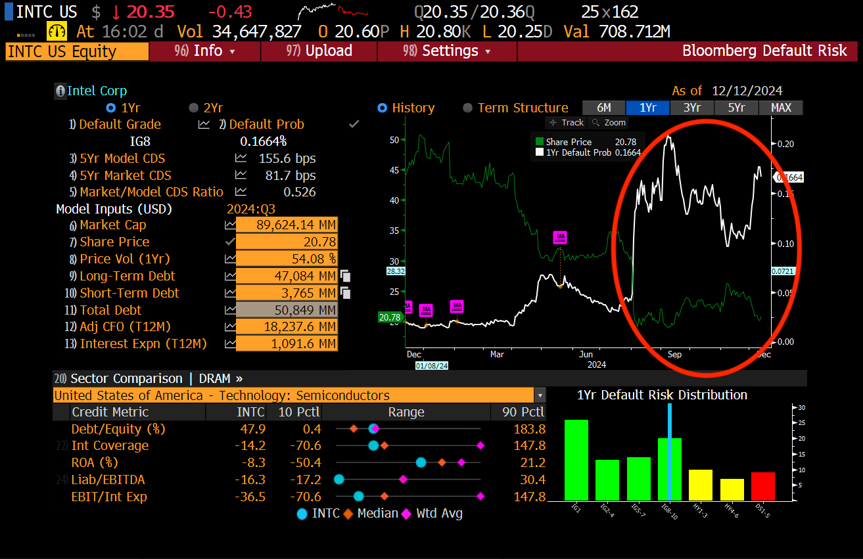The width and height of the screenshot is (863, 559).
Task: Click the yellow gauge icon beside the ticker
Action: pyautogui.click(x=57, y=32)
